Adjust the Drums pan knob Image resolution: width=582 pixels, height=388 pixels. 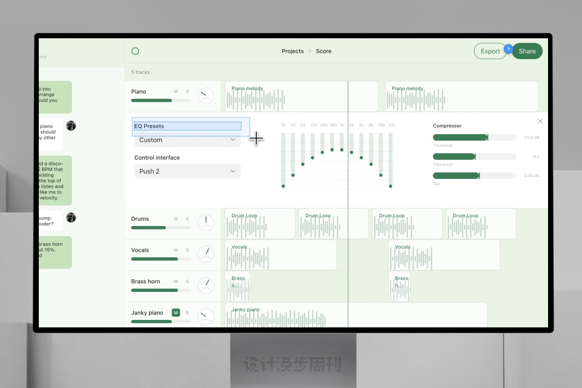pyautogui.click(x=206, y=223)
